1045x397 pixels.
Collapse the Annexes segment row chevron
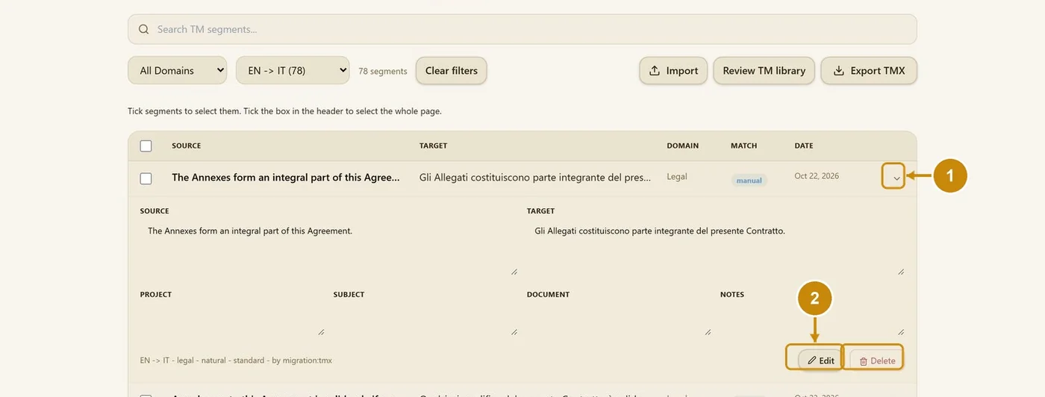[x=896, y=178]
